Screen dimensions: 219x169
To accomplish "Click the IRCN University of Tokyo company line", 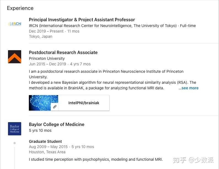I will pyautogui.click(x=103, y=26).
